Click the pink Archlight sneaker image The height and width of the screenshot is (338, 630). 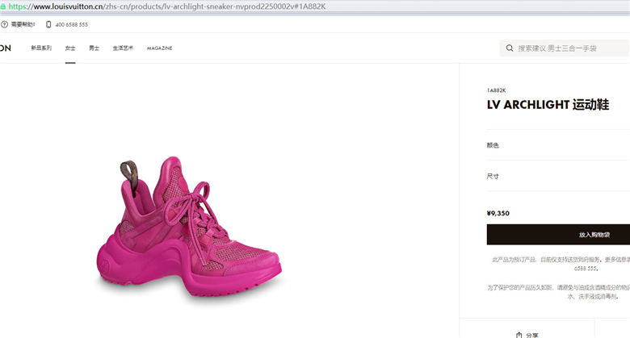point(189,226)
